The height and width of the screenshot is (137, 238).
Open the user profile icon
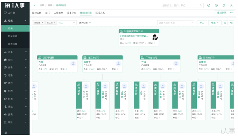coord(231,5)
